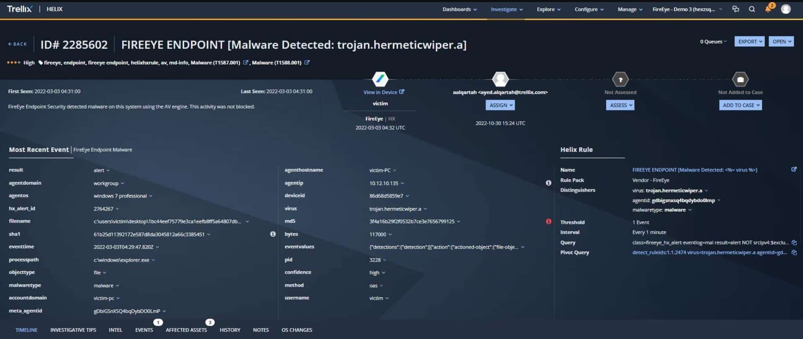Open Helix Rule name in new window icon

(x=794, y=169)
